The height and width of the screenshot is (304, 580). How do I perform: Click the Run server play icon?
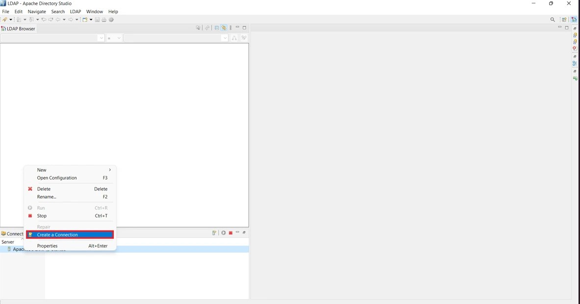pyautogui.click(x=224, y=233)
